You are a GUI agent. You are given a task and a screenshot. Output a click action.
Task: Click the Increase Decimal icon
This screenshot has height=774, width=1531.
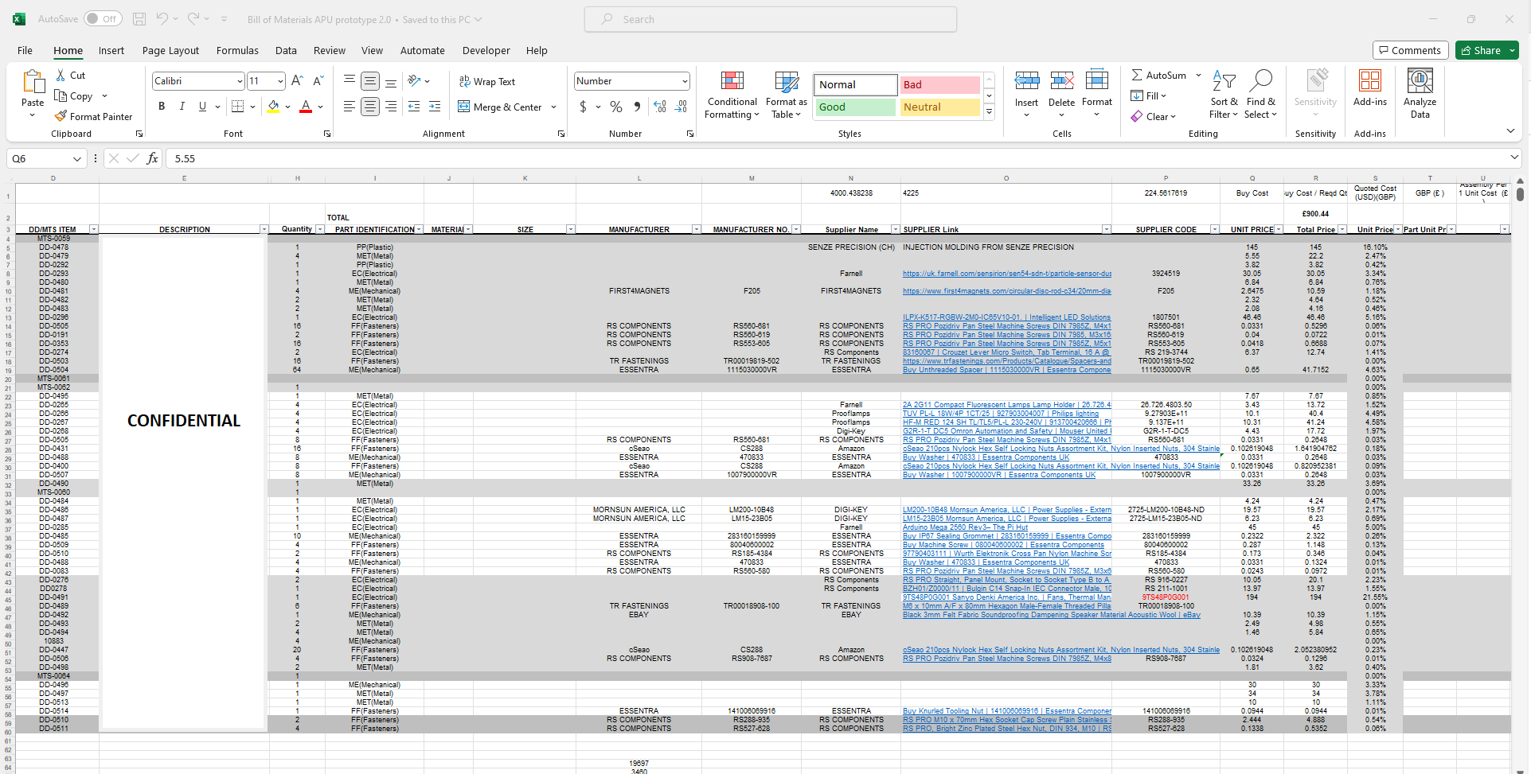(660, 107)
